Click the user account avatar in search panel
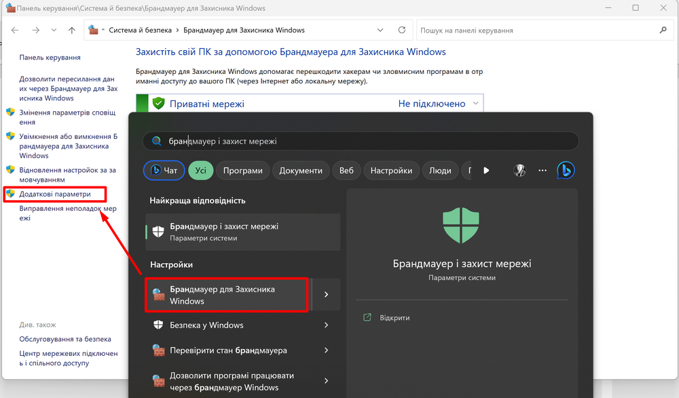 point(519,170)
